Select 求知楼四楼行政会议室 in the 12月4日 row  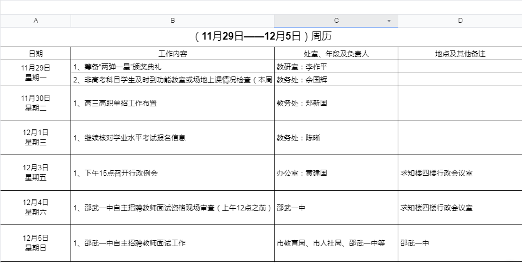(x=460, y=208)
